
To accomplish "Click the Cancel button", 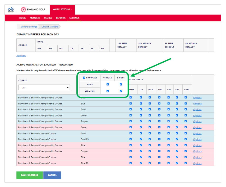I will (52, 175).
